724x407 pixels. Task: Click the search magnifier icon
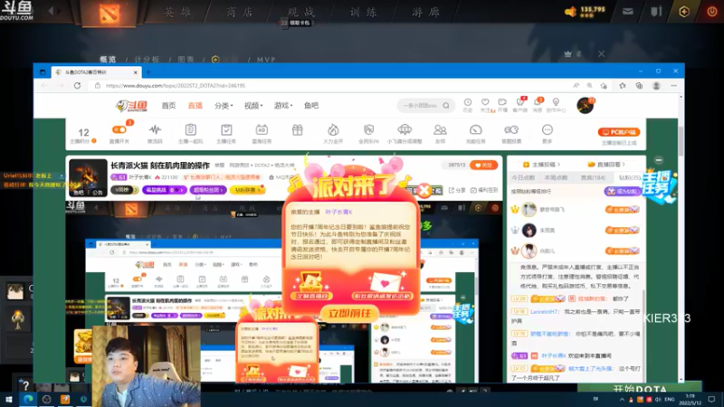[x=446, y=106]
